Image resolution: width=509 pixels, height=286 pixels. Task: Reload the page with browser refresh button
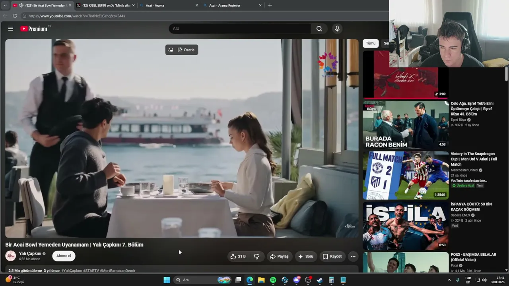pos(15,16)
